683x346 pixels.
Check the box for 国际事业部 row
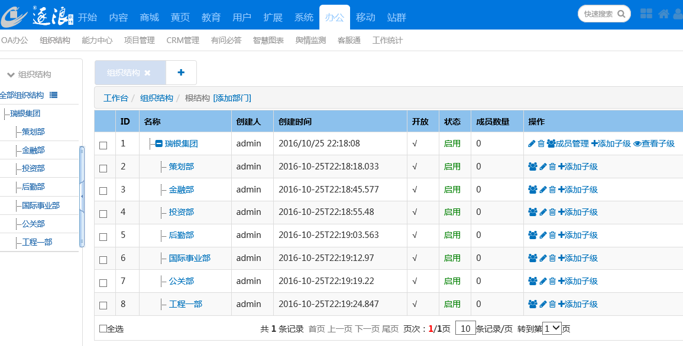[x=103, y=260]
